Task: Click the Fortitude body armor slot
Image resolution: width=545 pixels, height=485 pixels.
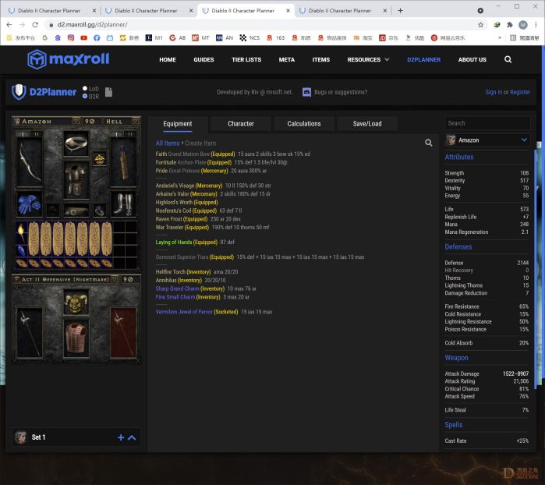Action: point(76,180)
